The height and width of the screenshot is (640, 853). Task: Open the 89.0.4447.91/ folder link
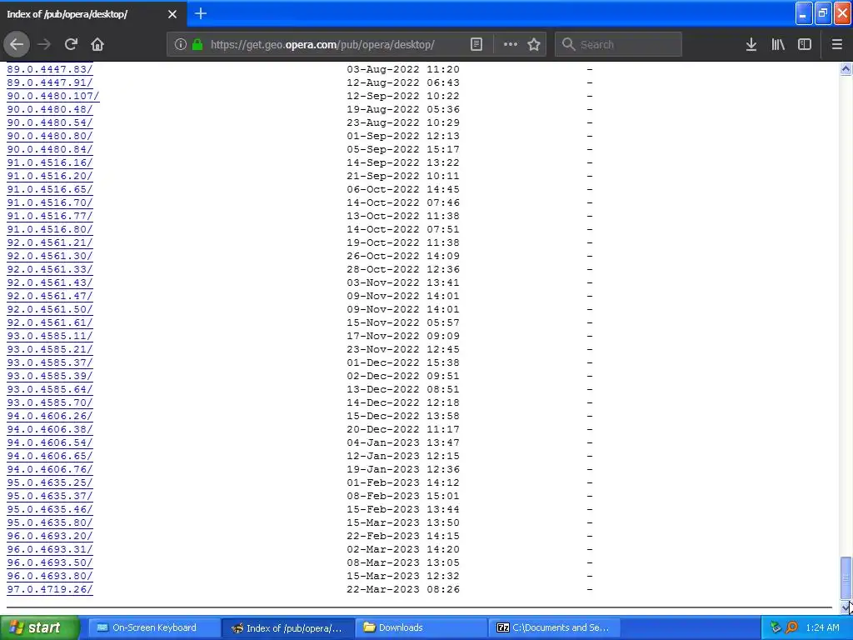coord(49,82)
